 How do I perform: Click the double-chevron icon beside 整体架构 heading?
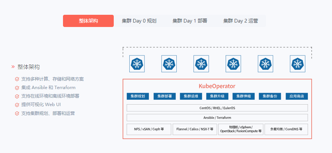(x=13, y=67)
